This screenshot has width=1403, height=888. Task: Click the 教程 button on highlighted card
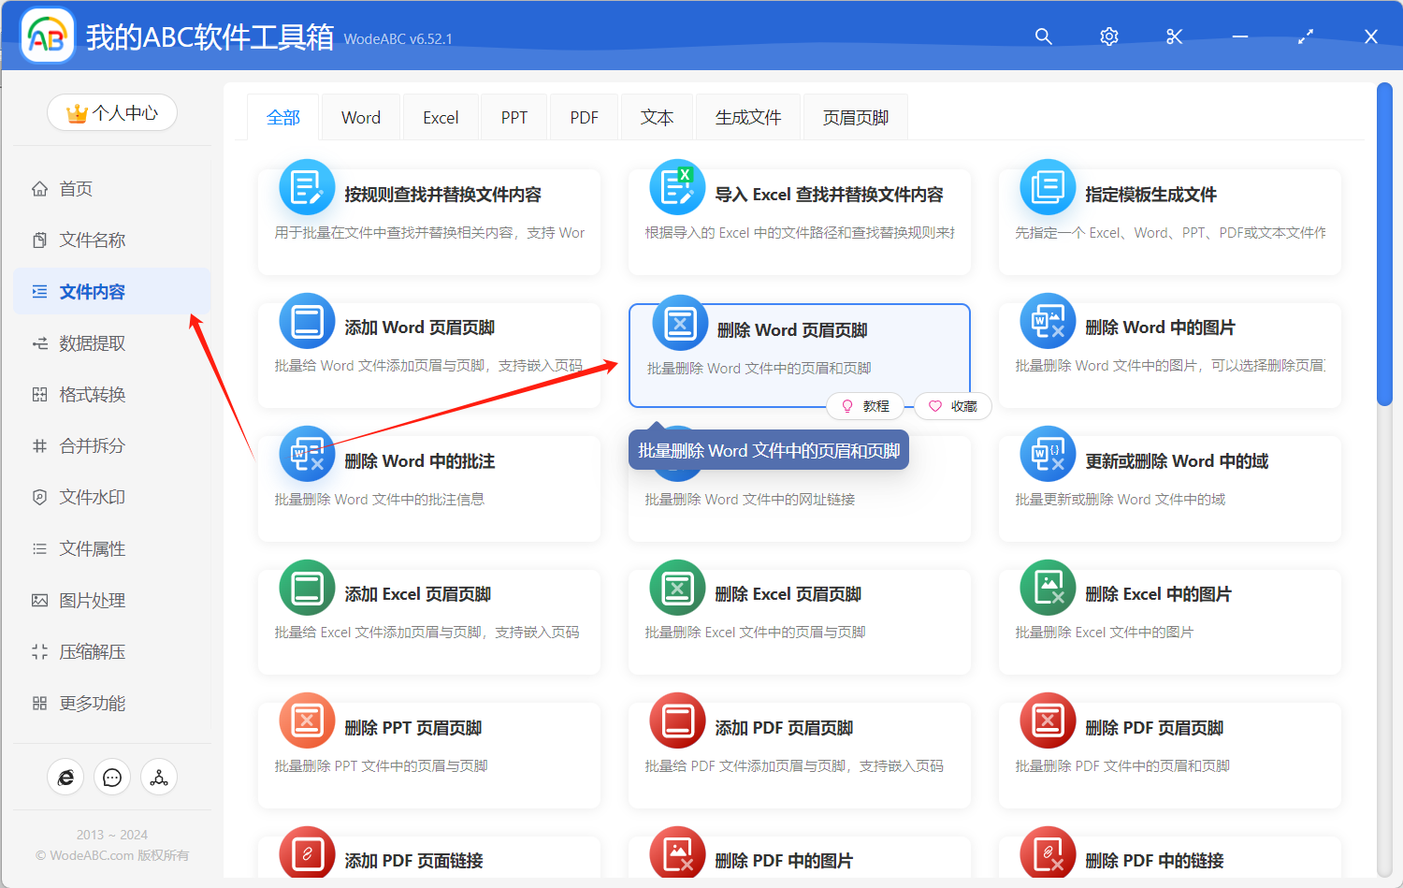tap(865, 406)
